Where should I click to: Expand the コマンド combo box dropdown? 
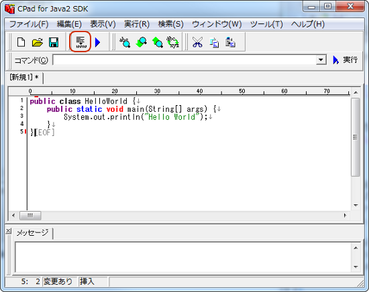click(x=321, y=60)
